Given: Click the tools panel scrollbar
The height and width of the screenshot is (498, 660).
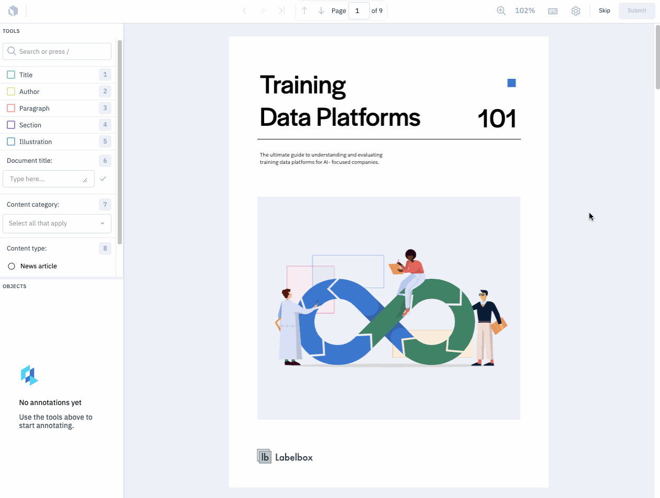Looking at the screenshot, I should click(120, 142).
